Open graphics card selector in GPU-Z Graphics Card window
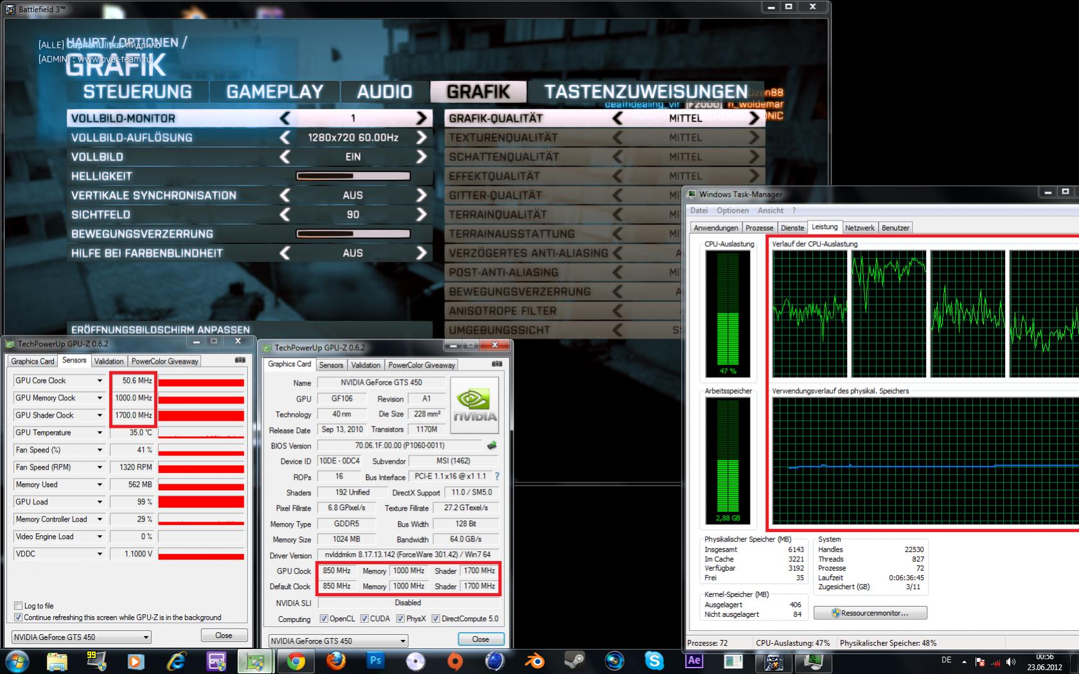The width and height of the screenshot is (1079, 674). [x=339, y=641]
